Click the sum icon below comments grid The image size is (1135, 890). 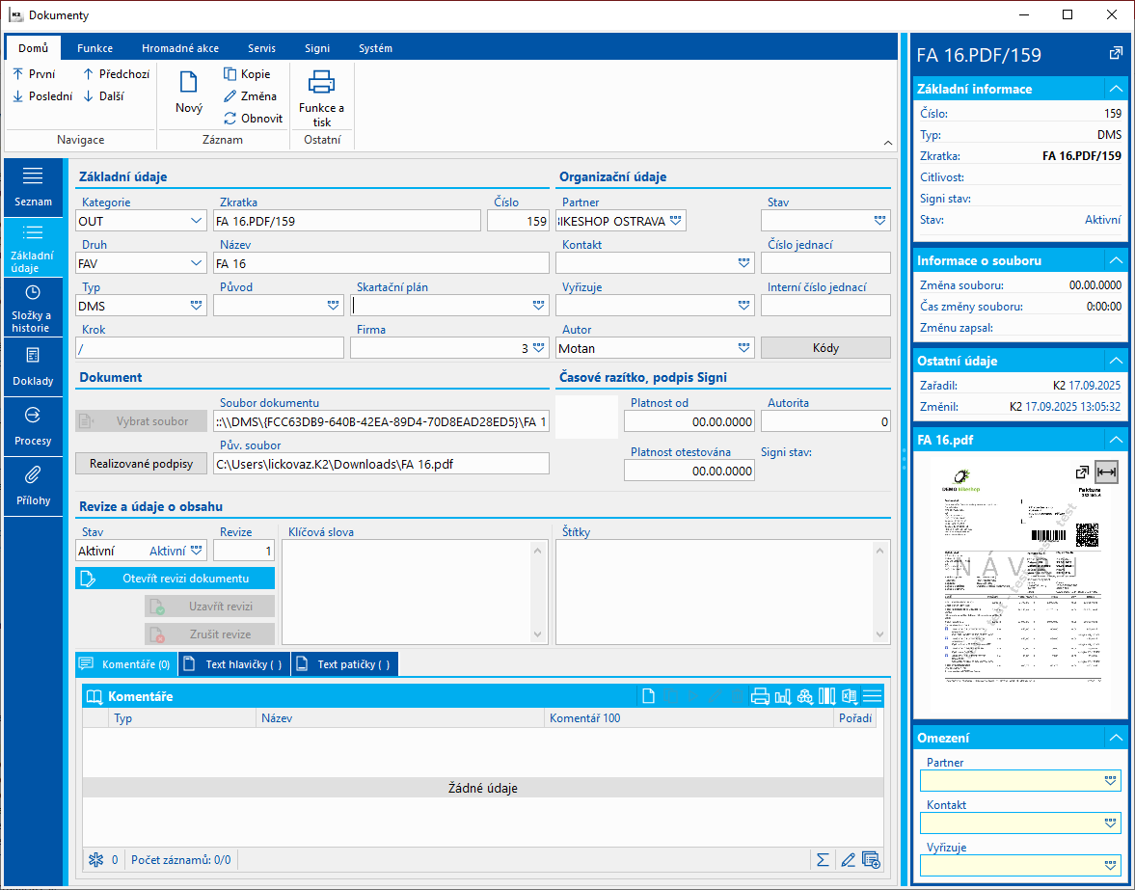[x=823, y=859]
